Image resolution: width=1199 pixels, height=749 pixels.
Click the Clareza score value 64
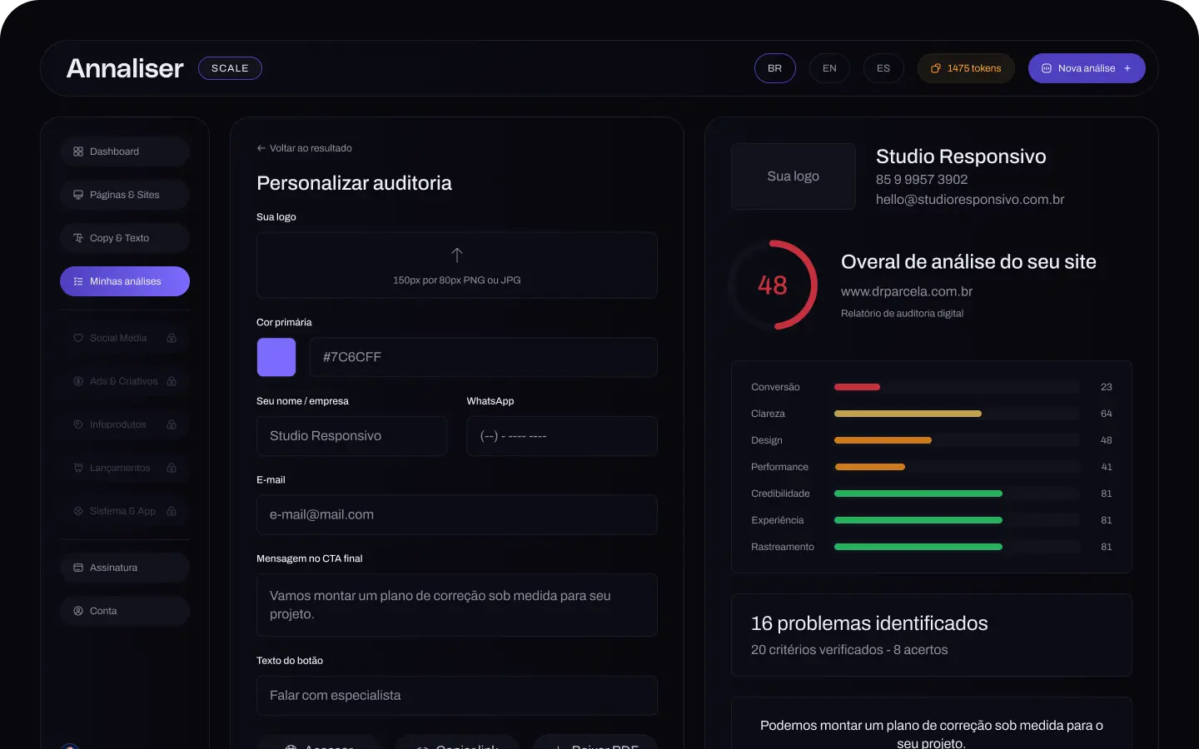point(1107,414)
